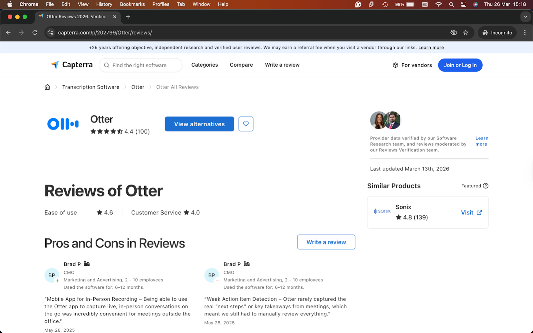Click Learn more beside provider data

click(x=482, y=141)
